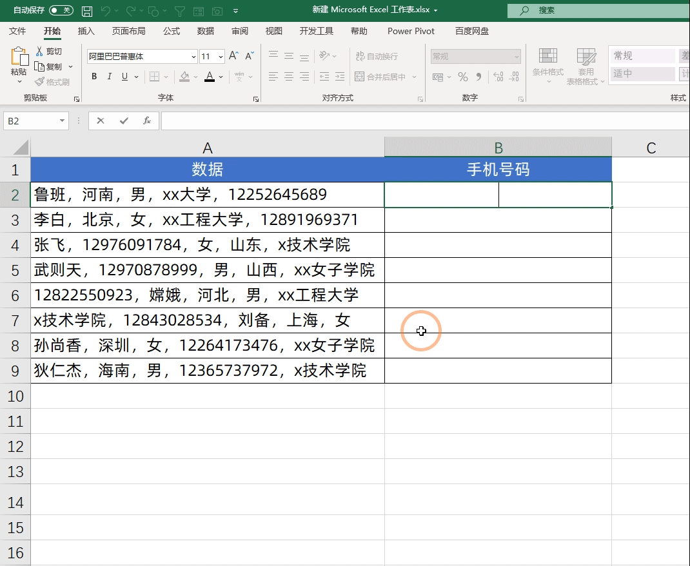Screen dimensions: 690x566
Task: Click the wén phonetic guide icon
Action: 239,77
